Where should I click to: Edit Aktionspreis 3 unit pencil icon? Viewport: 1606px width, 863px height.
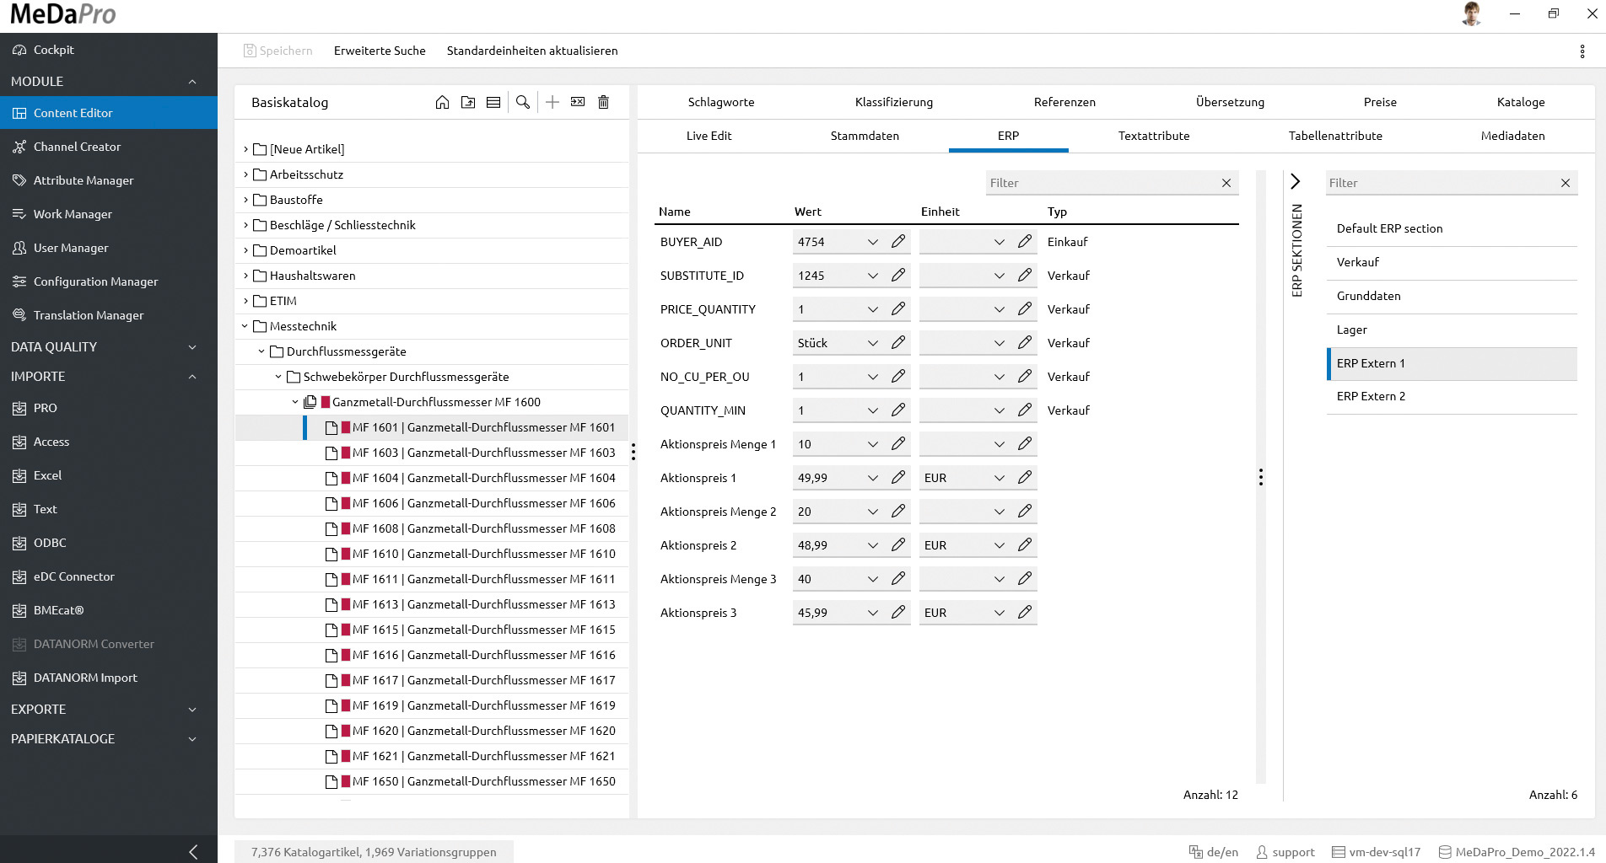point(1025,613)
